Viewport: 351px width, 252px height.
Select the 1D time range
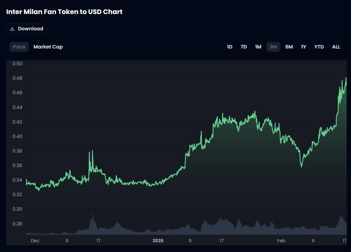point(229,47)
